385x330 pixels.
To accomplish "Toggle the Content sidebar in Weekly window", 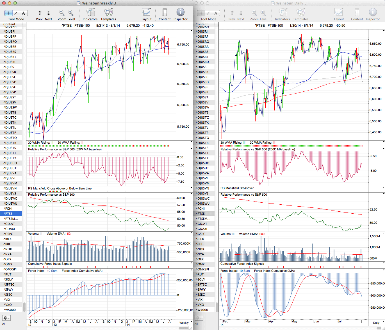I will tap(165, 13).
